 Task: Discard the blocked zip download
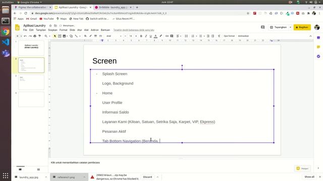[x=147, y=177]
